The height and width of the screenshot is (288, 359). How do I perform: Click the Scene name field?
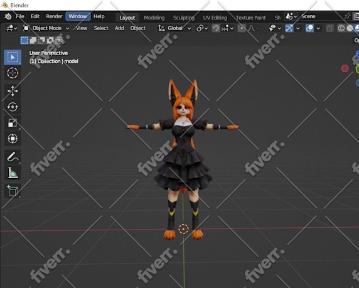pos(321,16)
